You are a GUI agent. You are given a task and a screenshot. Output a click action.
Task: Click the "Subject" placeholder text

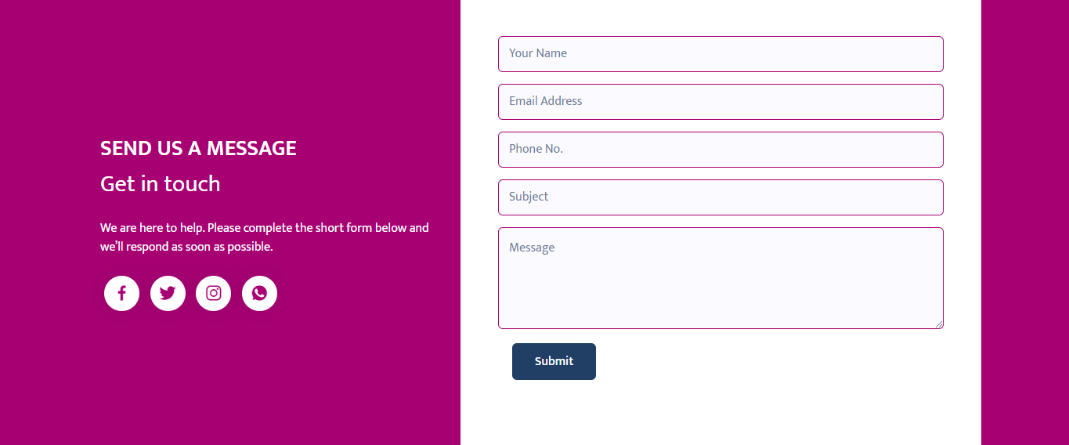point(529,197)
